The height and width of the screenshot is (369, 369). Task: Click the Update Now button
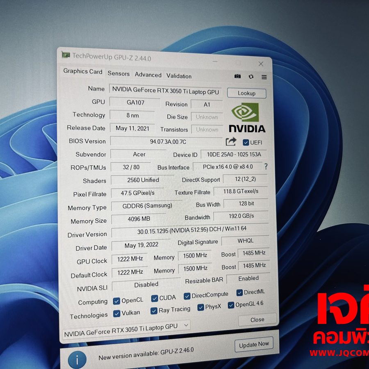point(254,345)
